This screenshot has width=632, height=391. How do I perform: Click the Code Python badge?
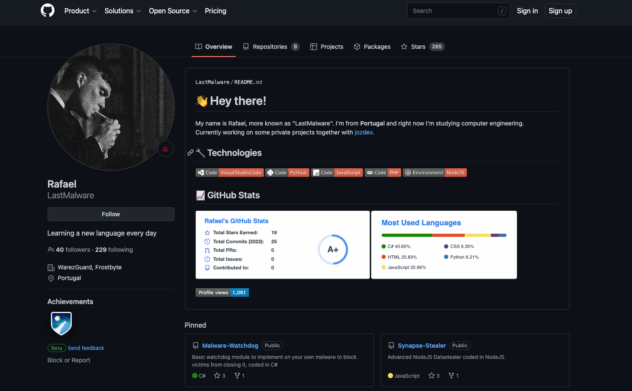click(287, 173)
